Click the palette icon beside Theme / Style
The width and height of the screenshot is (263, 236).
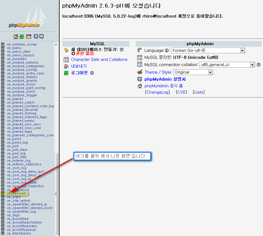(x=140, y=72)
